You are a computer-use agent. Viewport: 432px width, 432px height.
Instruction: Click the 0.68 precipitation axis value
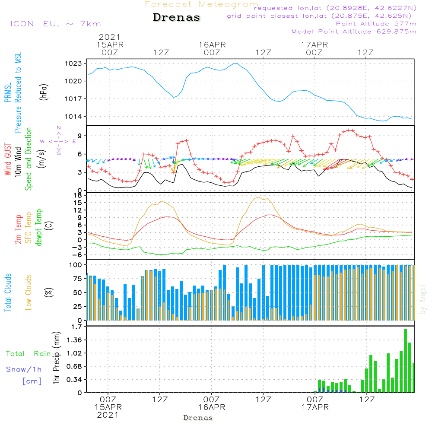(74, 367)
